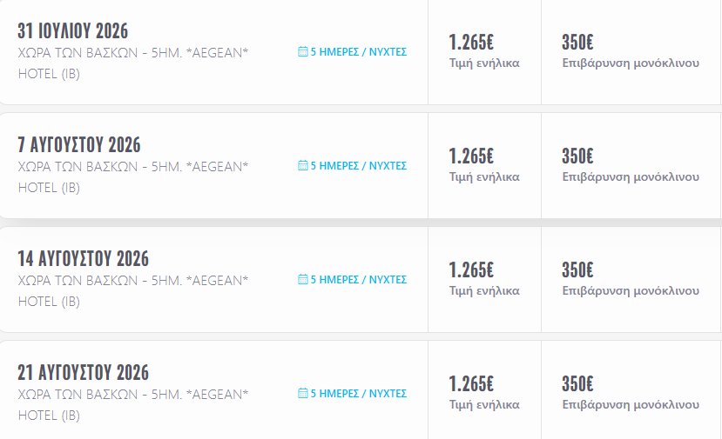The image size is (722, 439).
Task: Open hotel description under 7 Αυγούστου 2026
Action: tap(132, 176)
